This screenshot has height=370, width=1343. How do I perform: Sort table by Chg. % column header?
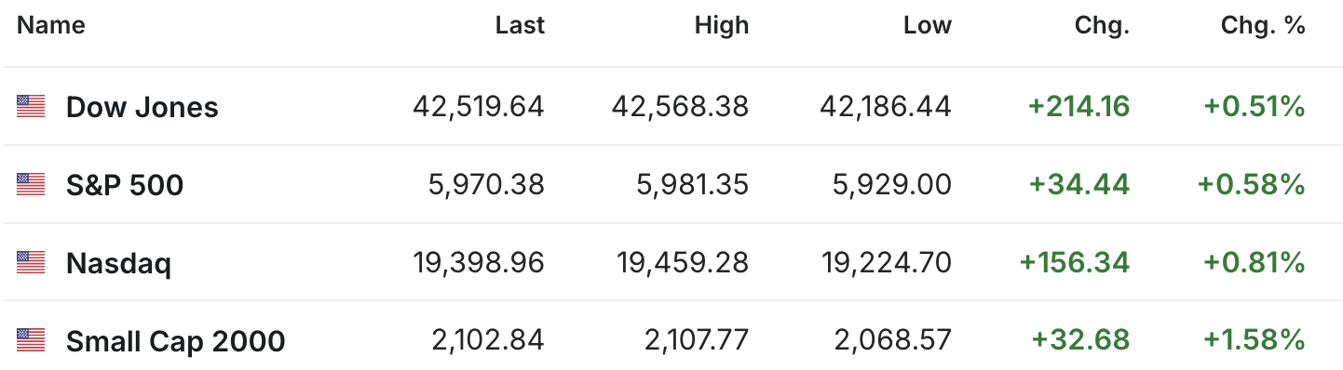tap(1263, 26)
